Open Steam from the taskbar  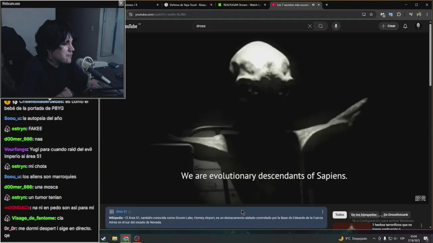click(104, 239)
